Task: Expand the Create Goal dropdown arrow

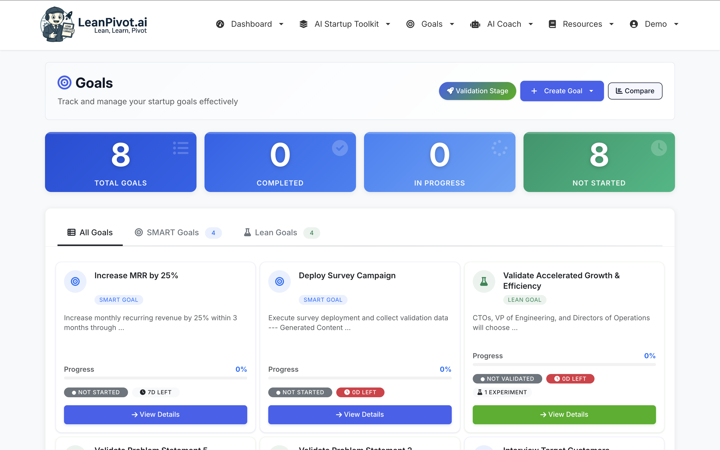Action: (x=591, y=91)
